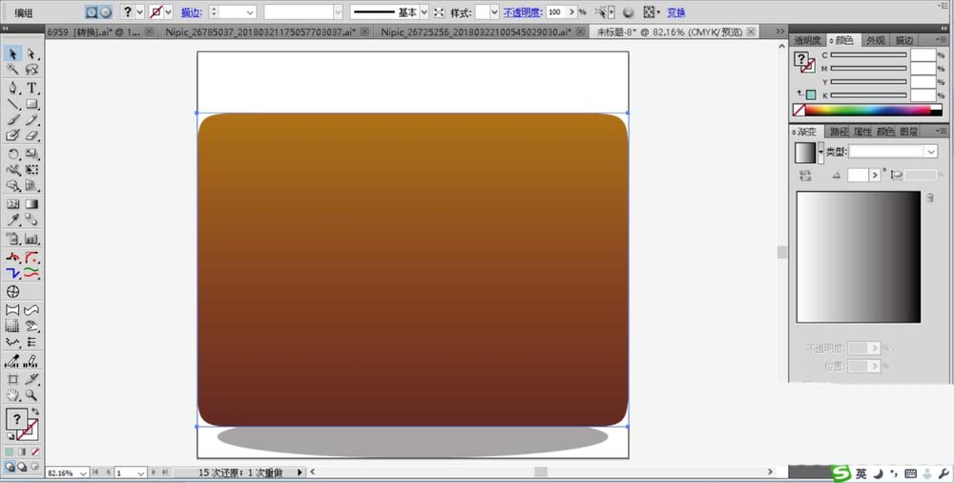Select the Column Graph tool
The image size is (954, 483).
(x=32, y=239)
